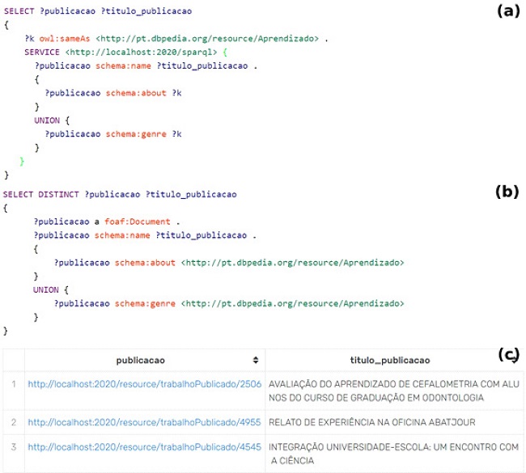Click the RELATO DE EXPERIÊNCIA NA OFICINA ABATJOUR cell

[372, 421]
